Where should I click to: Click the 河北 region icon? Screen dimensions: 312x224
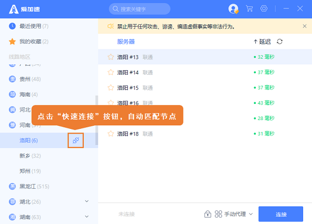12,110
